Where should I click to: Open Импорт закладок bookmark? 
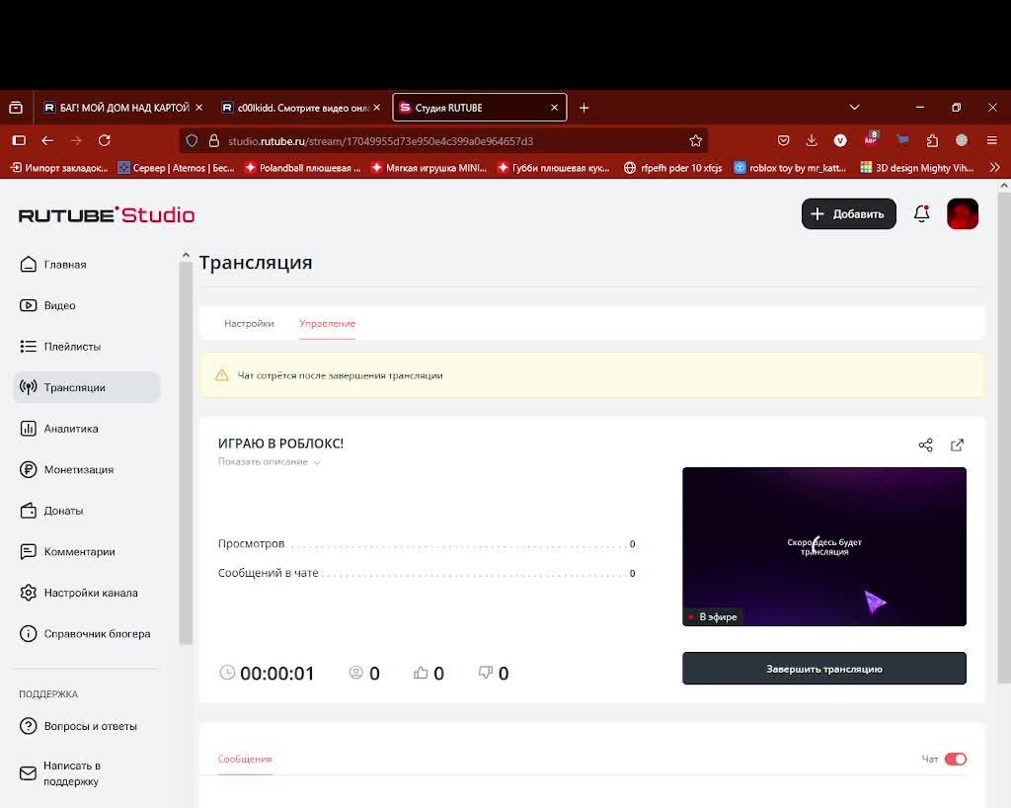click(x=59, y=168)
